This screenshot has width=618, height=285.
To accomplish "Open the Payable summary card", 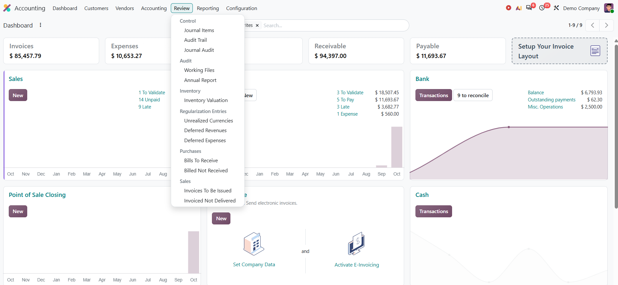I will click(x=458, y=51).
